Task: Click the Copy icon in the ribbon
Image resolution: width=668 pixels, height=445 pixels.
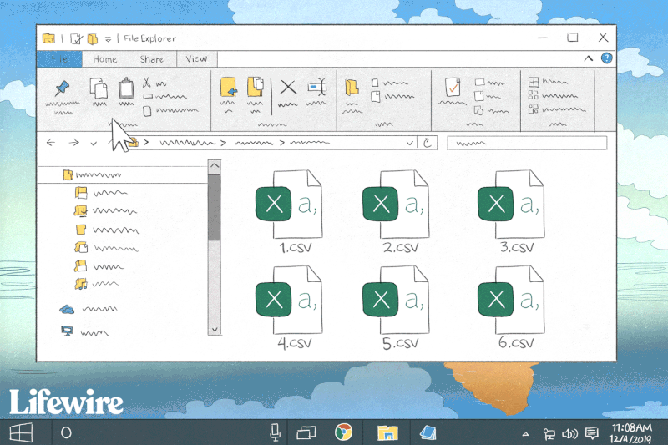Action: (99, 88)
